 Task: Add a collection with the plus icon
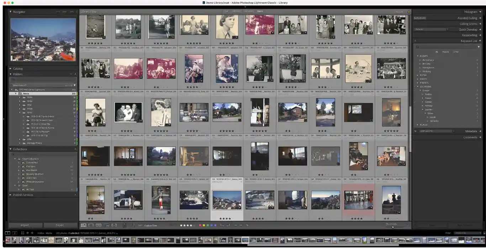click(x=75, y=149)
